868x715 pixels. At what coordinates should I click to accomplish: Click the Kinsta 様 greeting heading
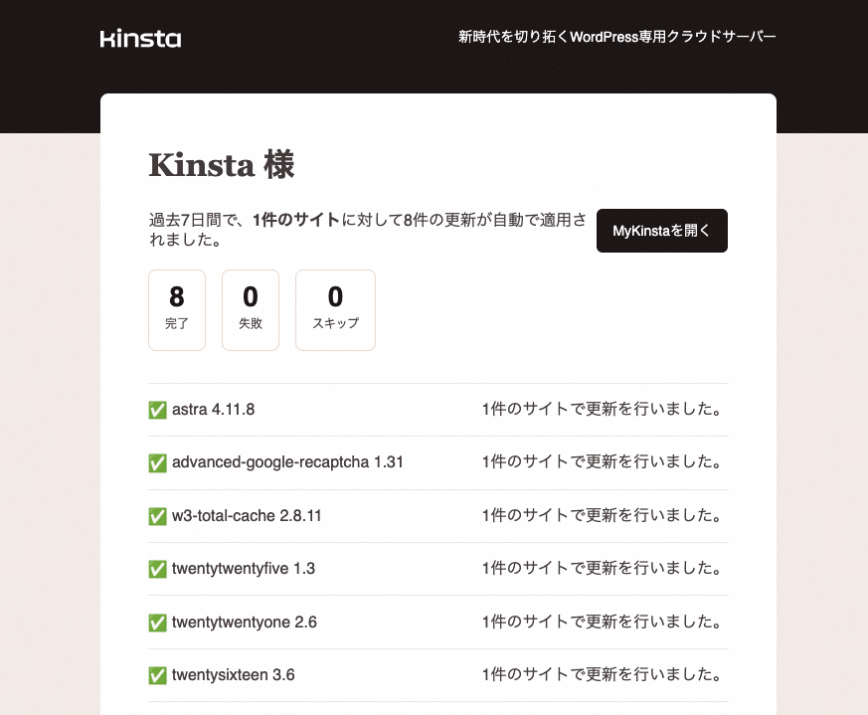[222, 165]
